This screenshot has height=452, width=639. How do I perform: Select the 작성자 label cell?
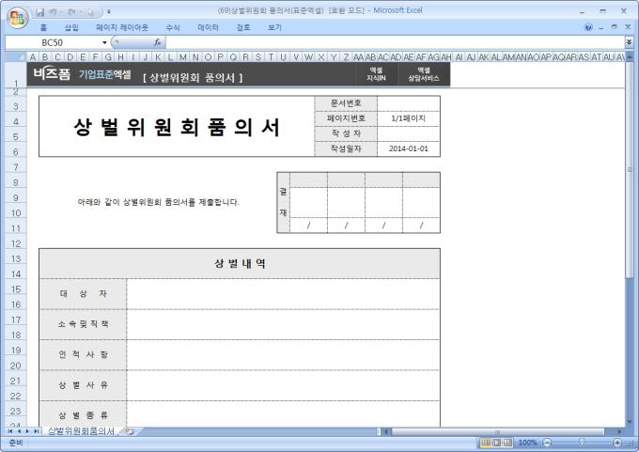click(x=346, y=133)
